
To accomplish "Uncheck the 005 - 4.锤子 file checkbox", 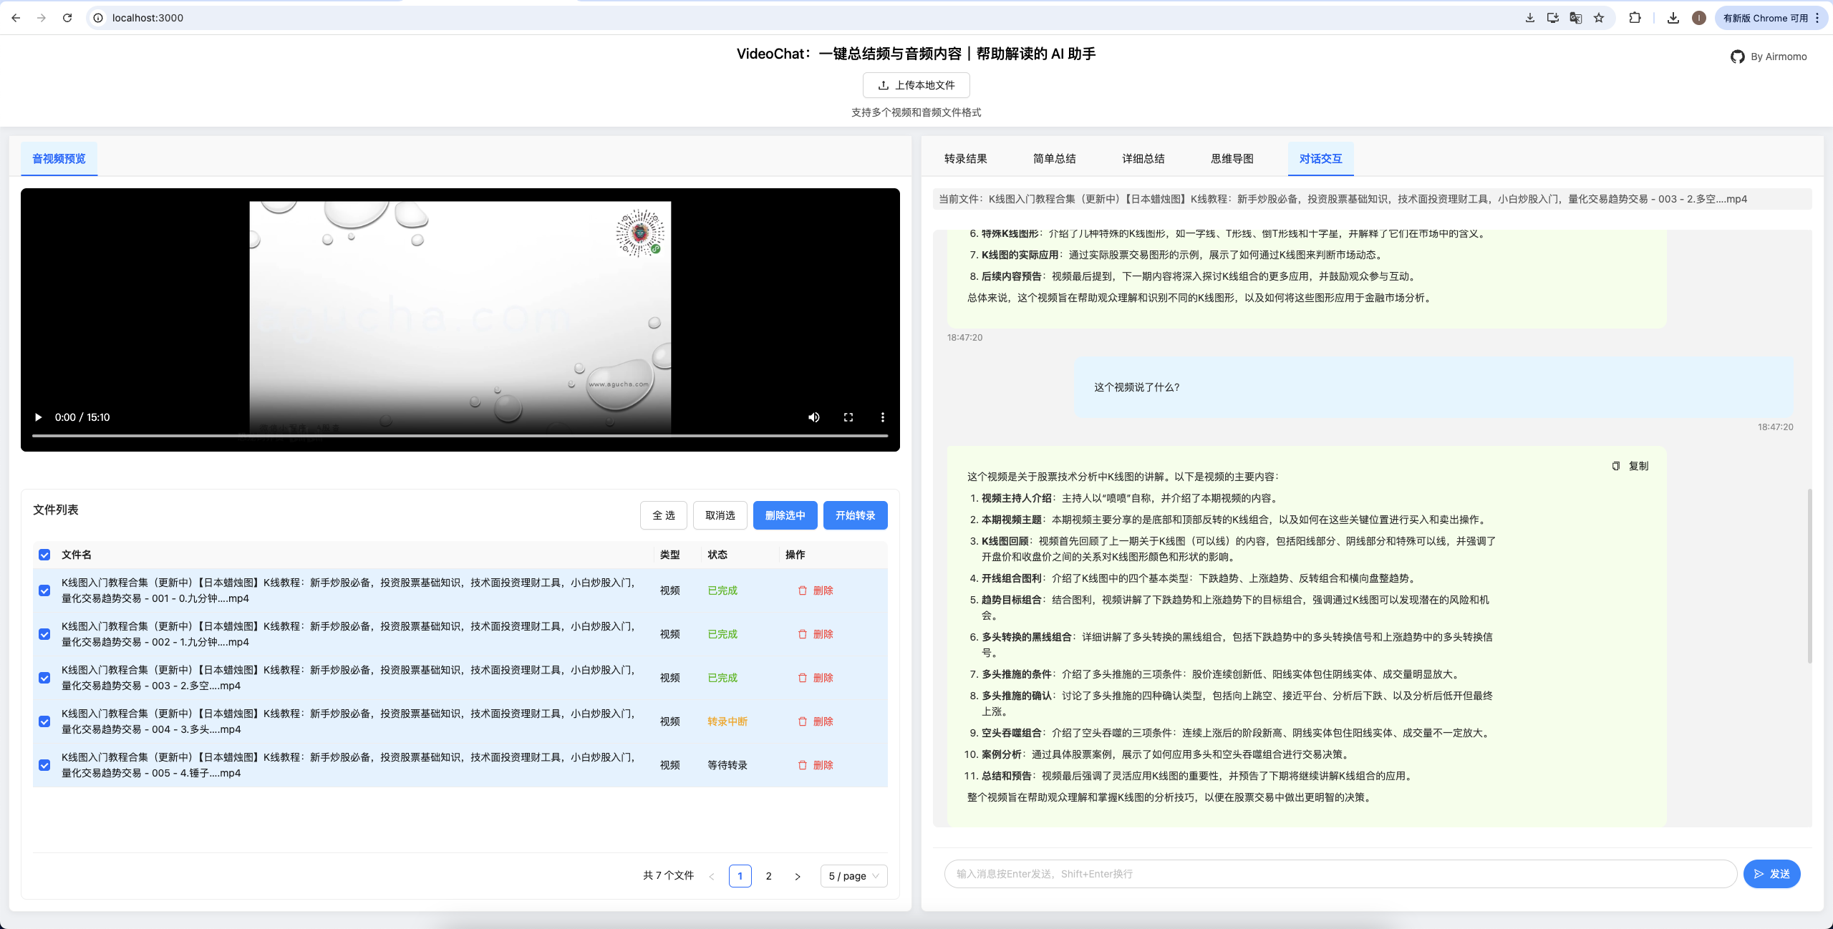I will 44,765.
